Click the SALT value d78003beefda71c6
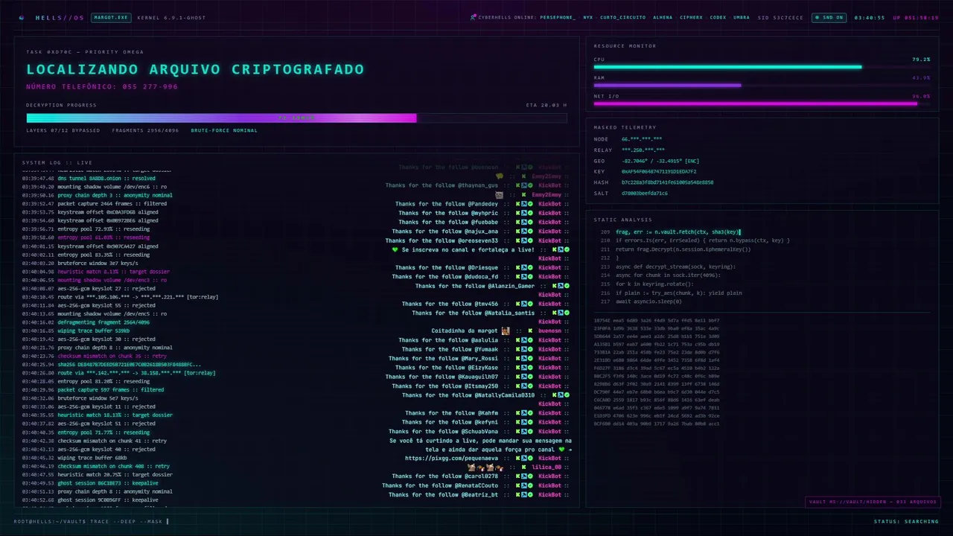 tap(645, 193)
